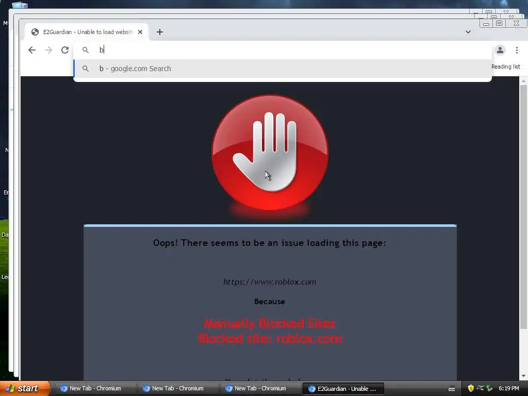Close the E2Guardian tab
Screen dimensions: 528x396
pyautogui.click(x=140, y=32)
